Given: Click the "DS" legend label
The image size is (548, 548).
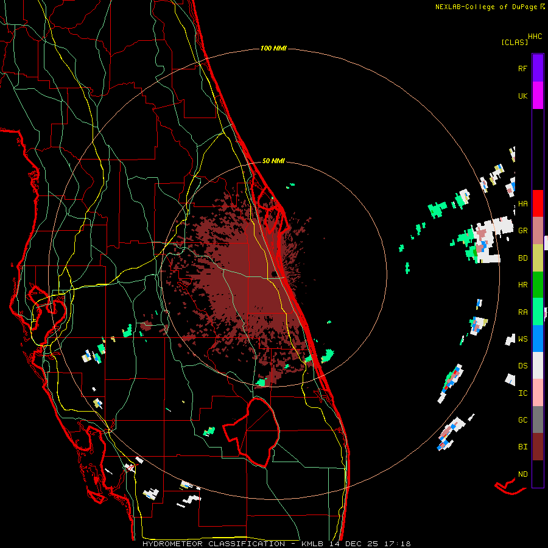Looking at the screenshot, I should [x=523, y=365].
